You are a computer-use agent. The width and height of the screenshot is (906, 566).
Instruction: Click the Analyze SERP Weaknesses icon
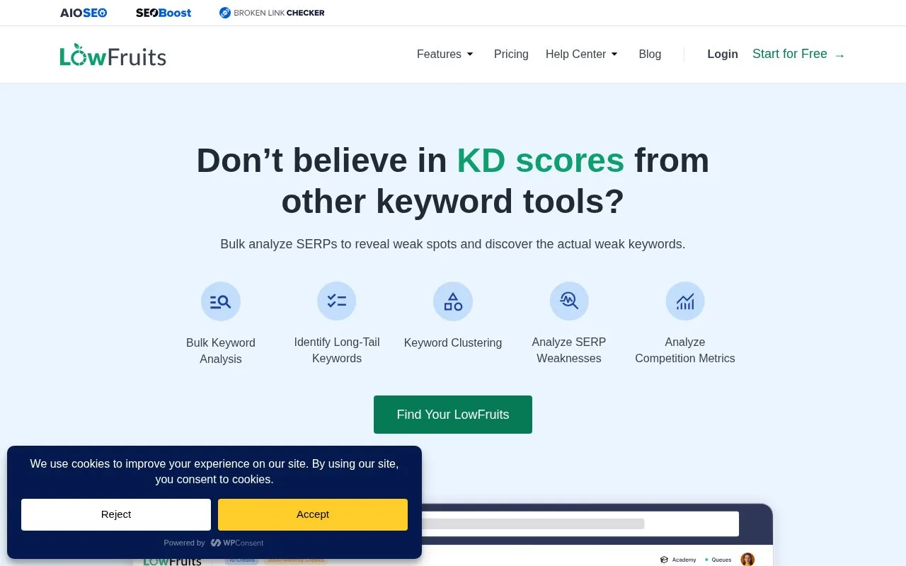[569, 301]
